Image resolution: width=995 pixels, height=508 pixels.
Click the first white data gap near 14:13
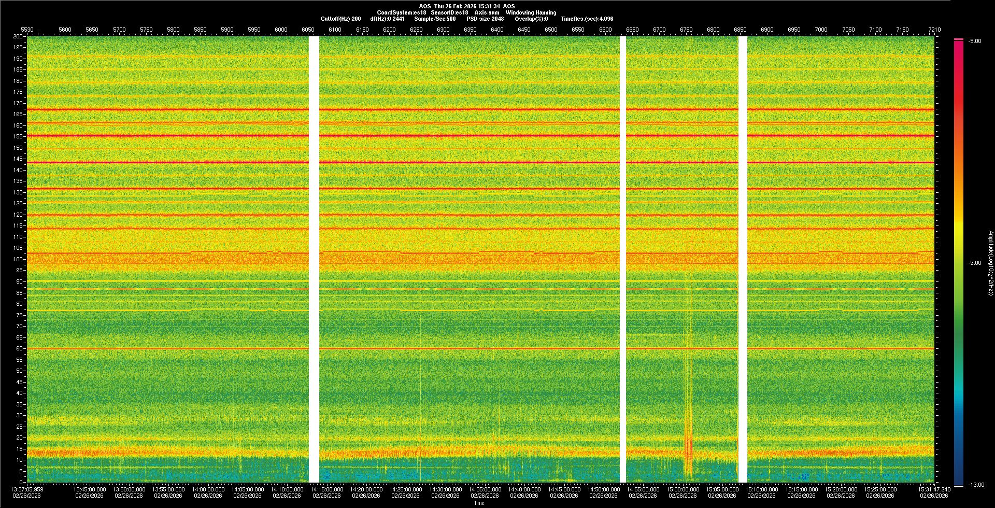pyautogui.click(x=314, y=259)
